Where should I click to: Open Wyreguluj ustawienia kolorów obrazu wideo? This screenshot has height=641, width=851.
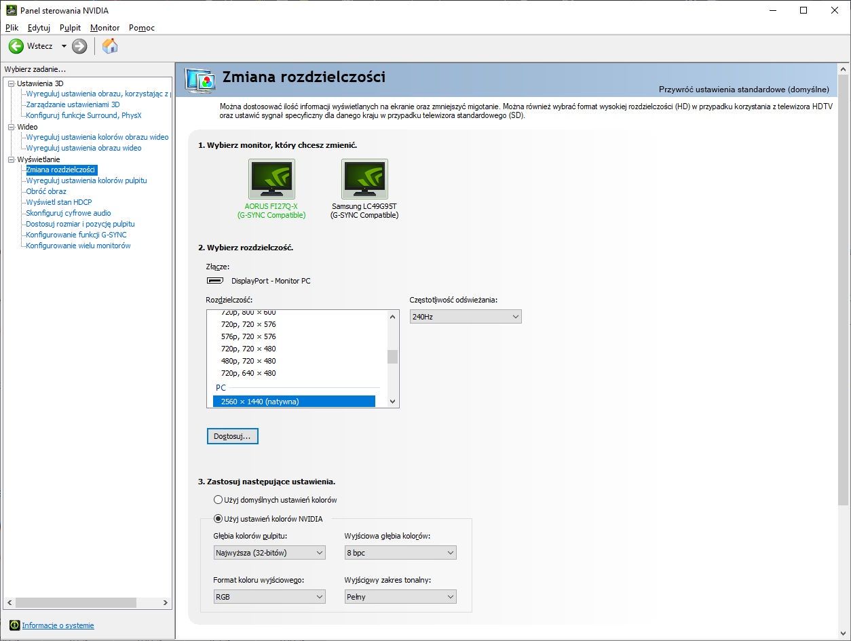point(97,137)
